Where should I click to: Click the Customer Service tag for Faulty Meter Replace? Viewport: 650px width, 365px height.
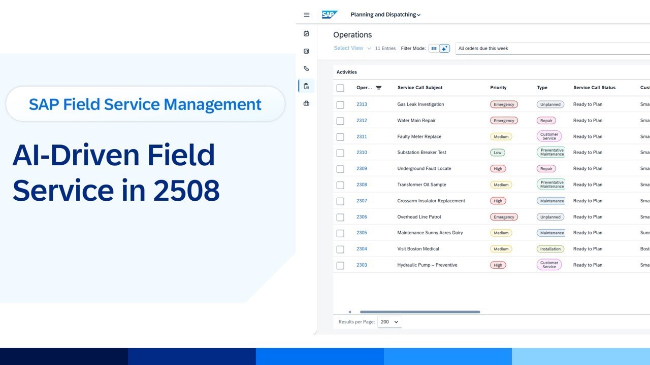click(x=549, y=136)
